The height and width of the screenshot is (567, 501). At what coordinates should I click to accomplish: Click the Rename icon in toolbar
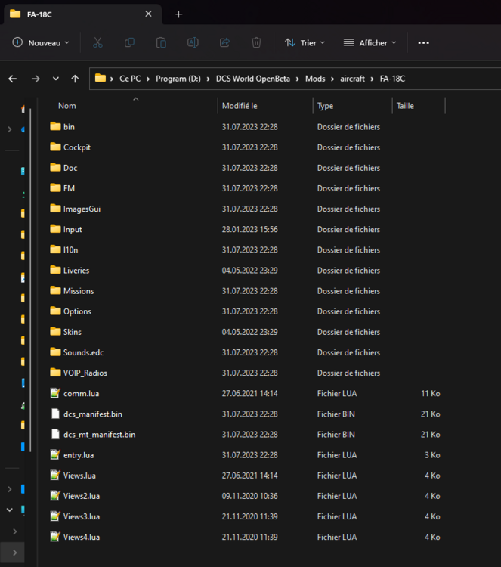(x=193, y=43)
